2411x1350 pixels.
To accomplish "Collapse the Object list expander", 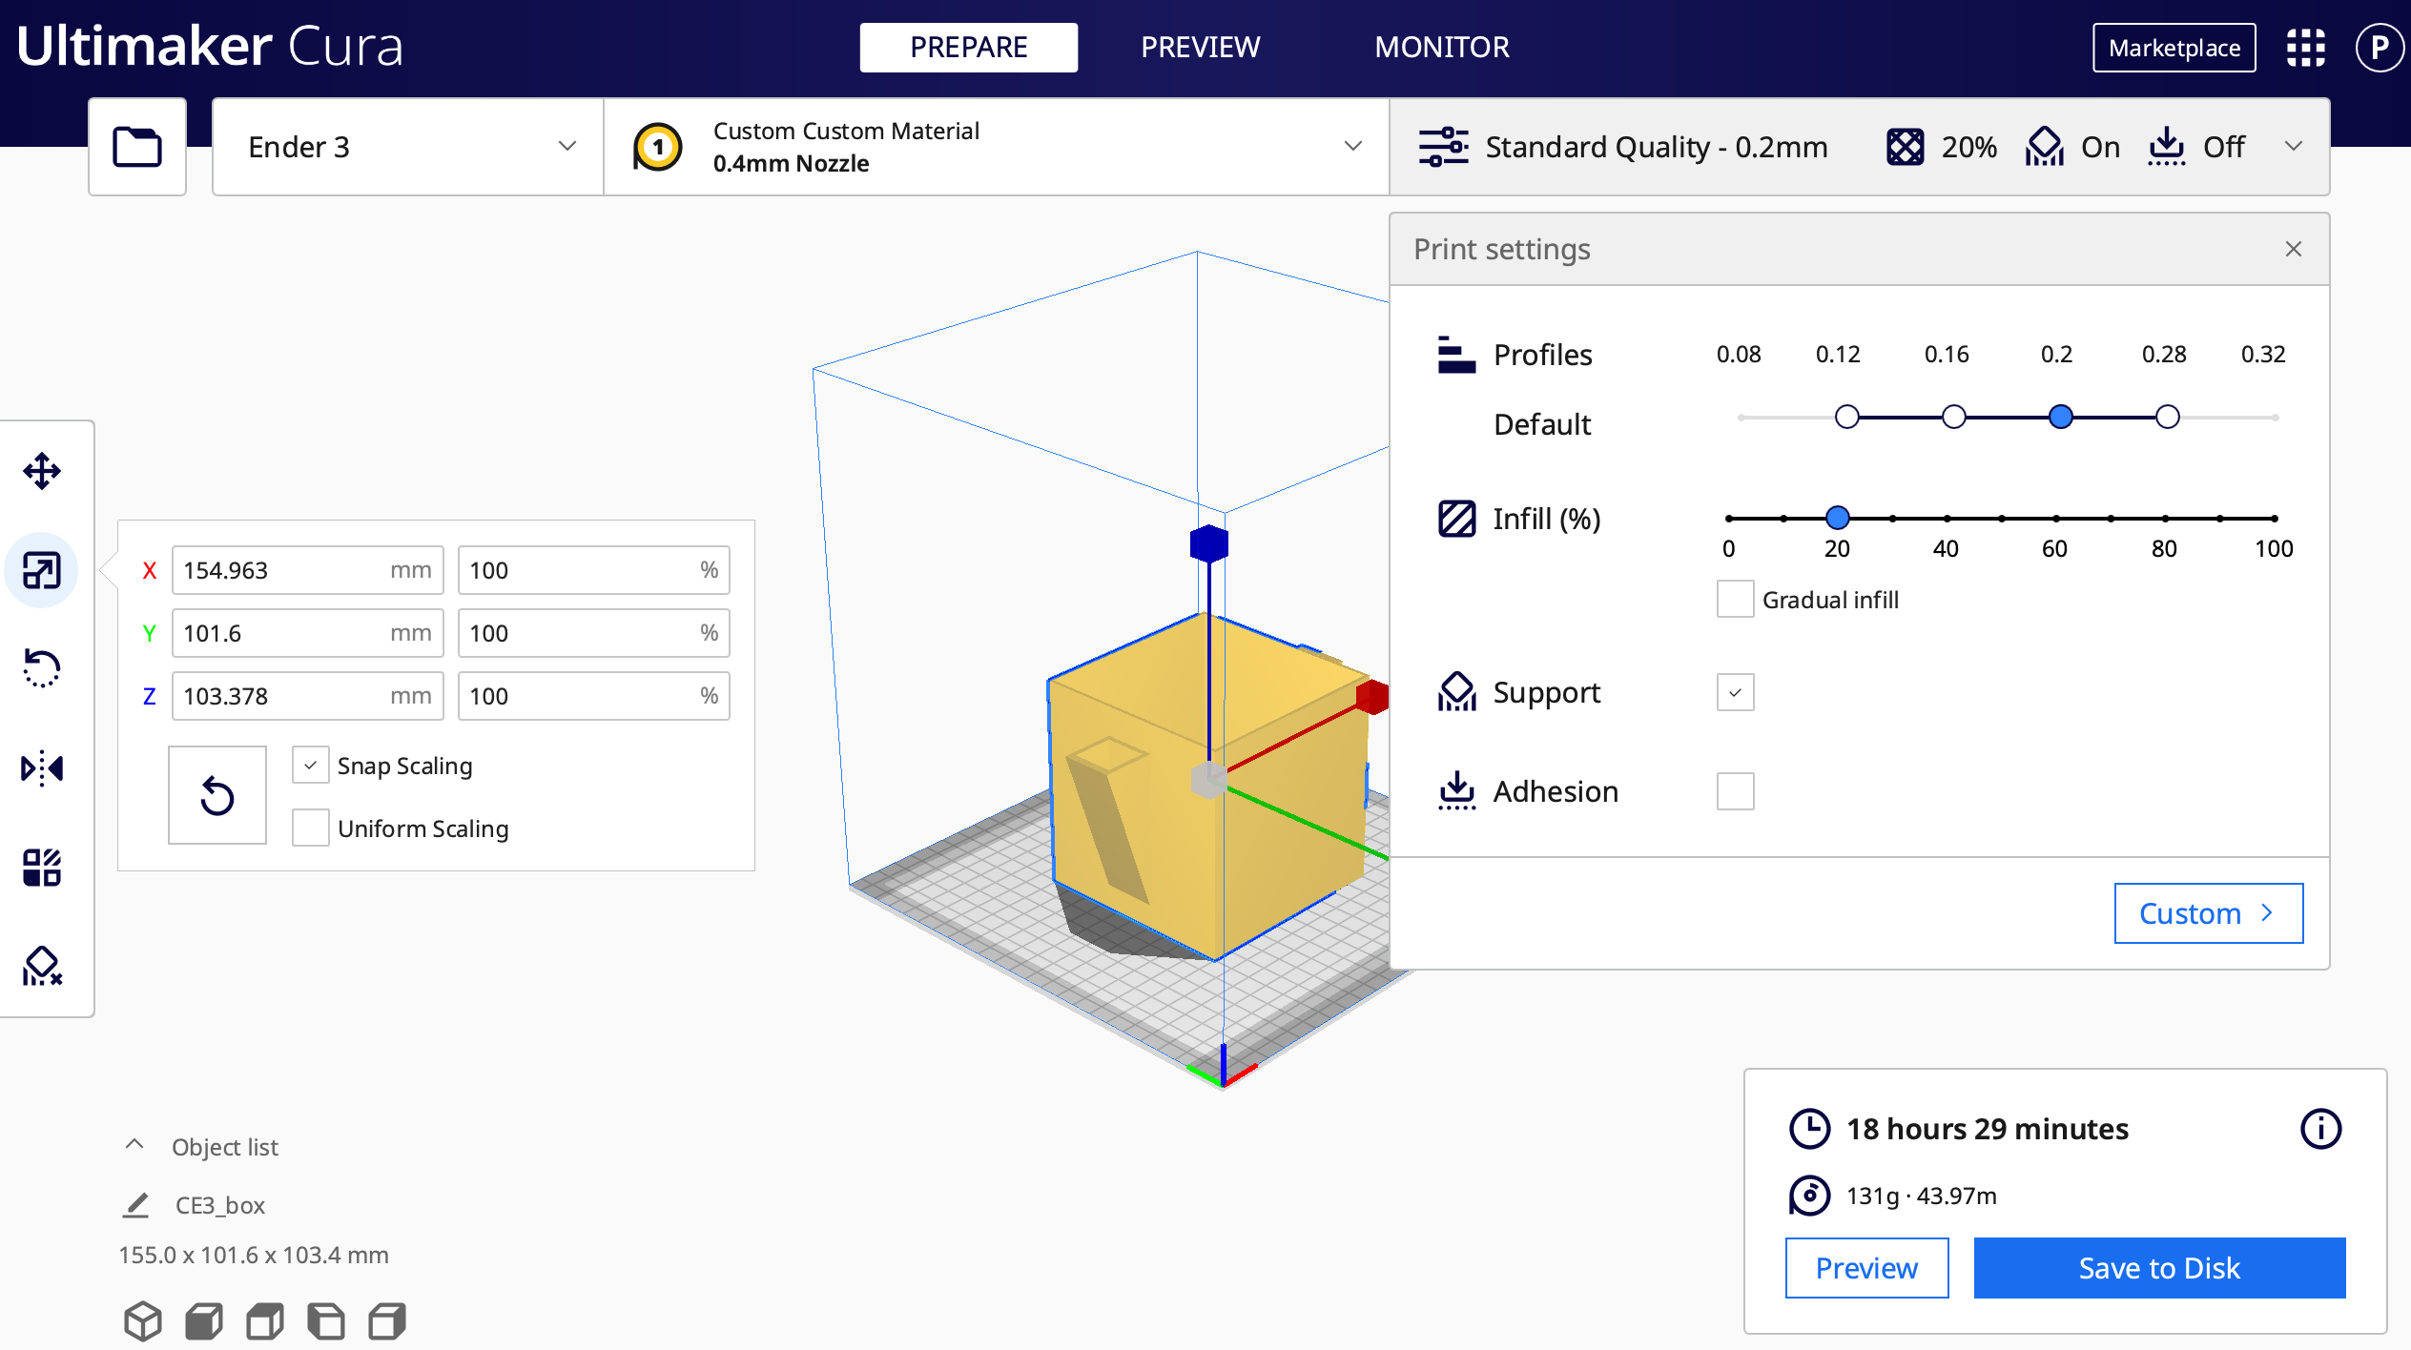I will (134, 1145).
